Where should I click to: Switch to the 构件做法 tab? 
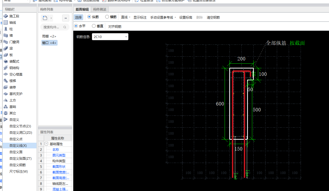click(100, 9)
